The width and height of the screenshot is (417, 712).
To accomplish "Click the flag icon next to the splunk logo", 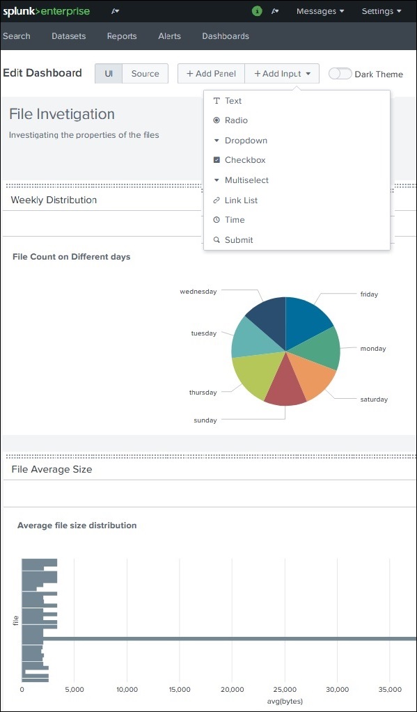I will tap(115, 11).
